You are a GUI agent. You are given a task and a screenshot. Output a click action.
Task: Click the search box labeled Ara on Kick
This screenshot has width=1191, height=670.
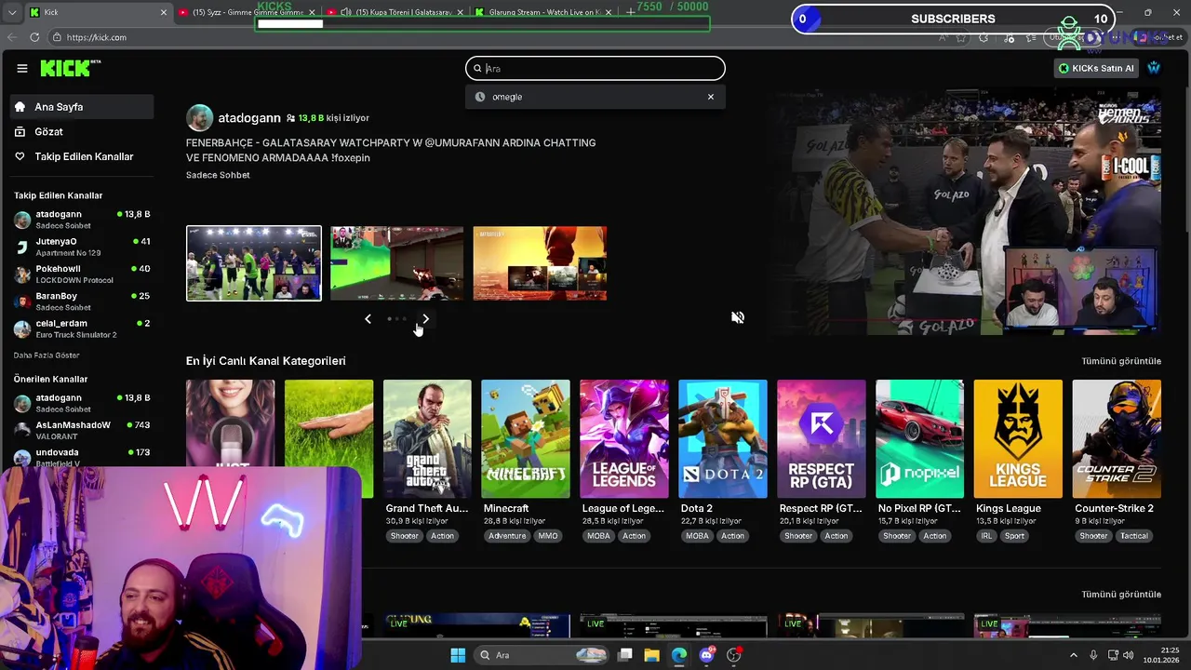pos(595,68)
